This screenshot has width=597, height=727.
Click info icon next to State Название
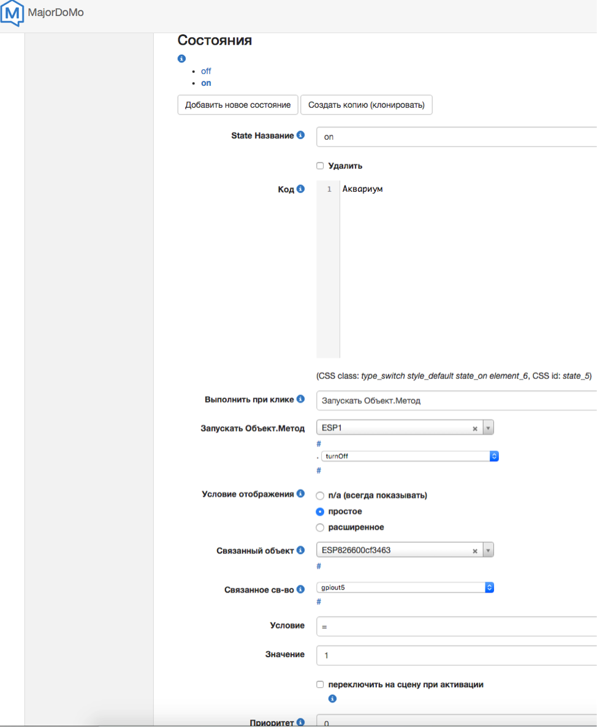[x=300, y=135]
